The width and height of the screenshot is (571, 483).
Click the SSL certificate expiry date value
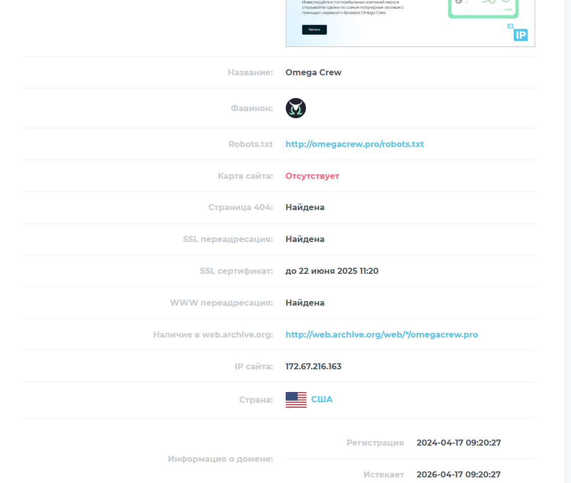(x=332, y=271)
